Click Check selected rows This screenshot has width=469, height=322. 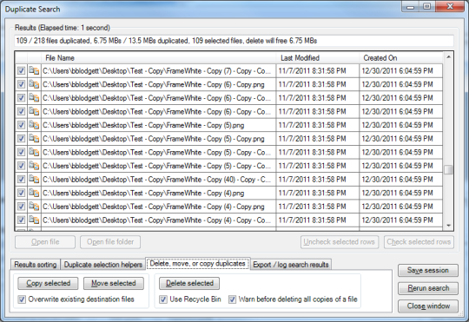coord(419,242)
